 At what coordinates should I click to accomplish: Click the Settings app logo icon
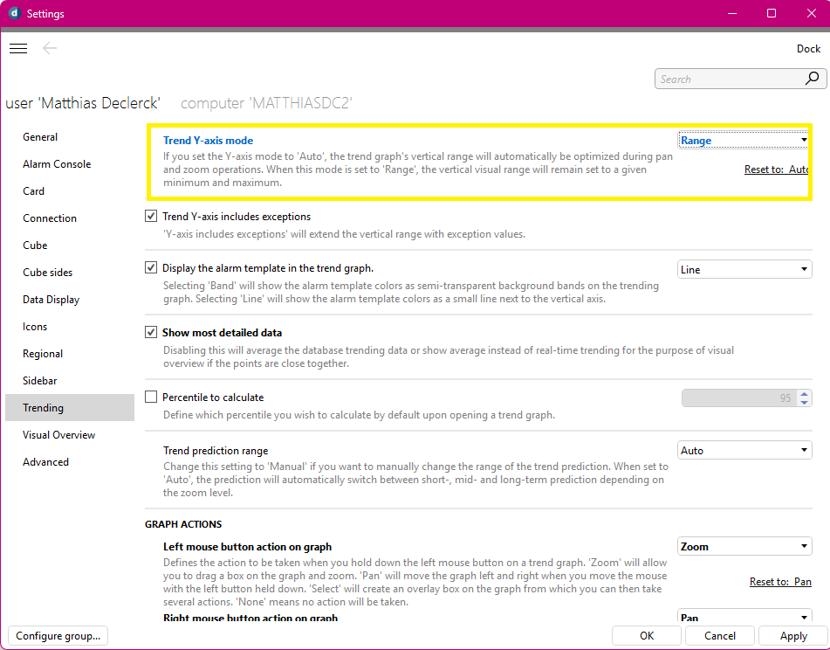[x=14, y=13]
